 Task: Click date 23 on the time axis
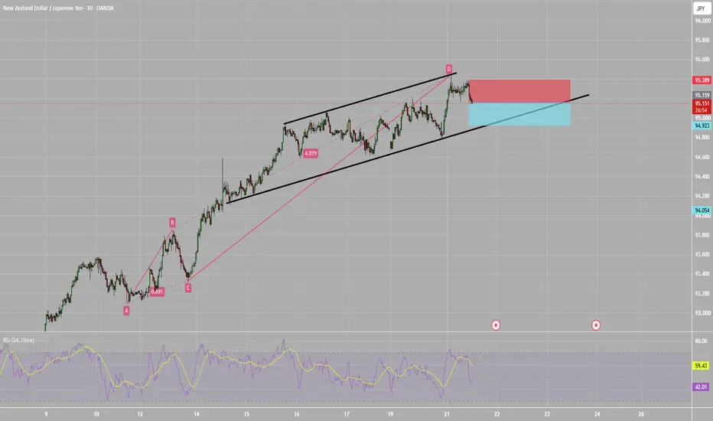point(547,414)
